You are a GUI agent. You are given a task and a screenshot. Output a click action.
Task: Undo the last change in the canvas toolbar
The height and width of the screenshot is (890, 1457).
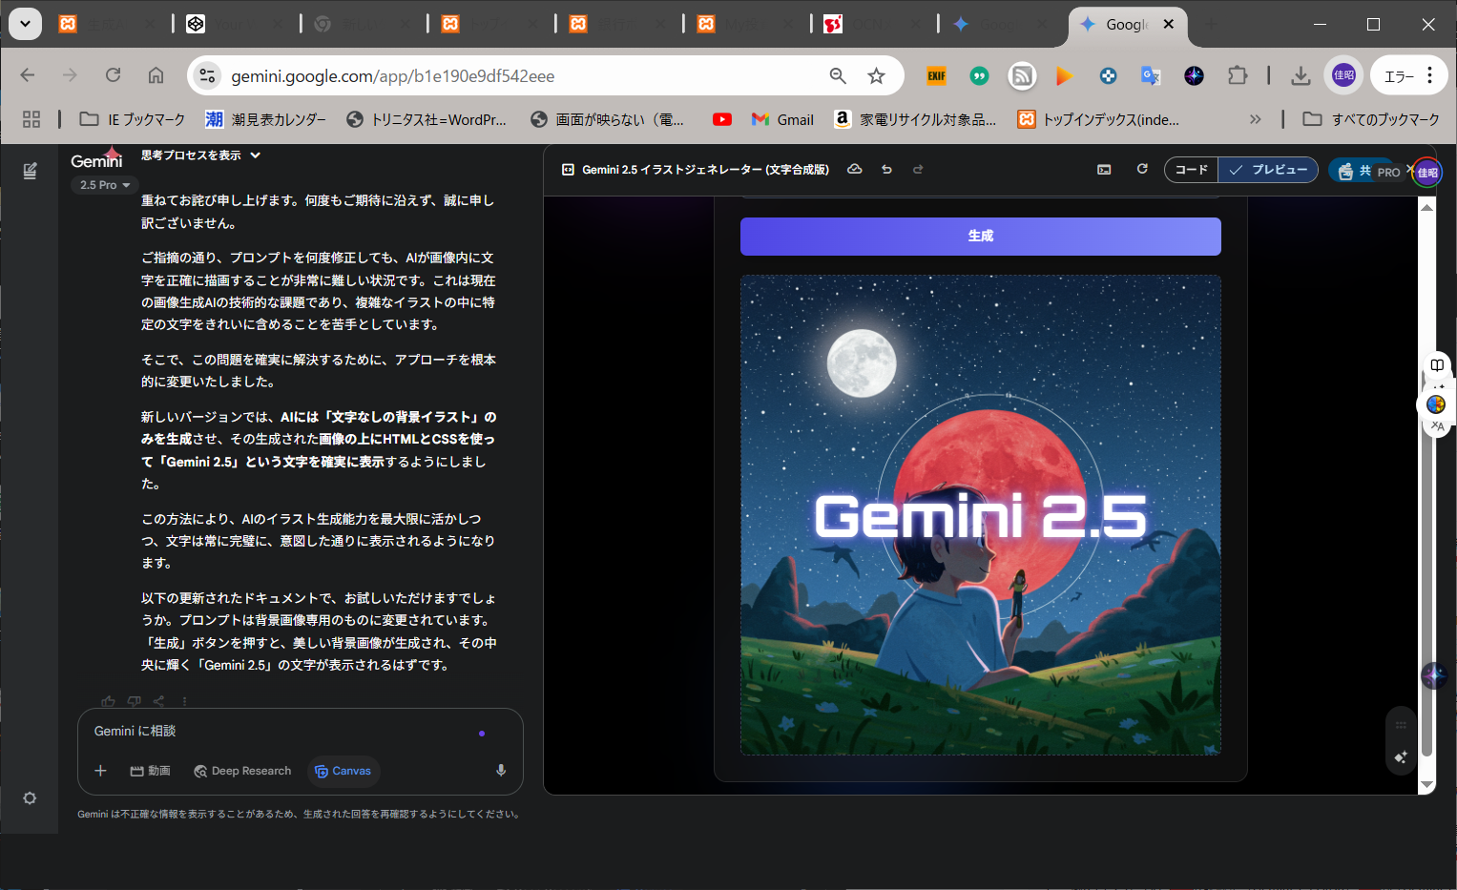[x=886, y=170]
